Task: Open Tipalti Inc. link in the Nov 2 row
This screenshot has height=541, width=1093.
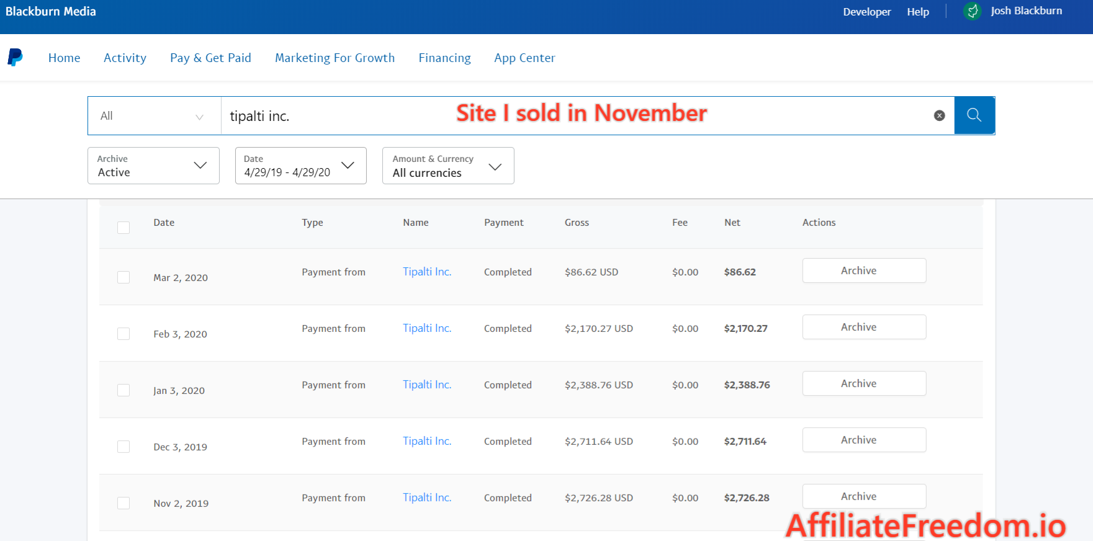Action: click(427, 498)
